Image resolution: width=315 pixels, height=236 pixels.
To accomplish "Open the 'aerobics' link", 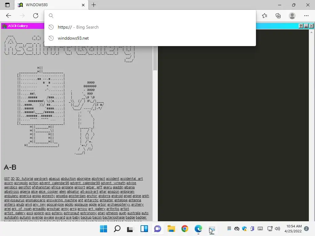I will click(x=11, y=187).
